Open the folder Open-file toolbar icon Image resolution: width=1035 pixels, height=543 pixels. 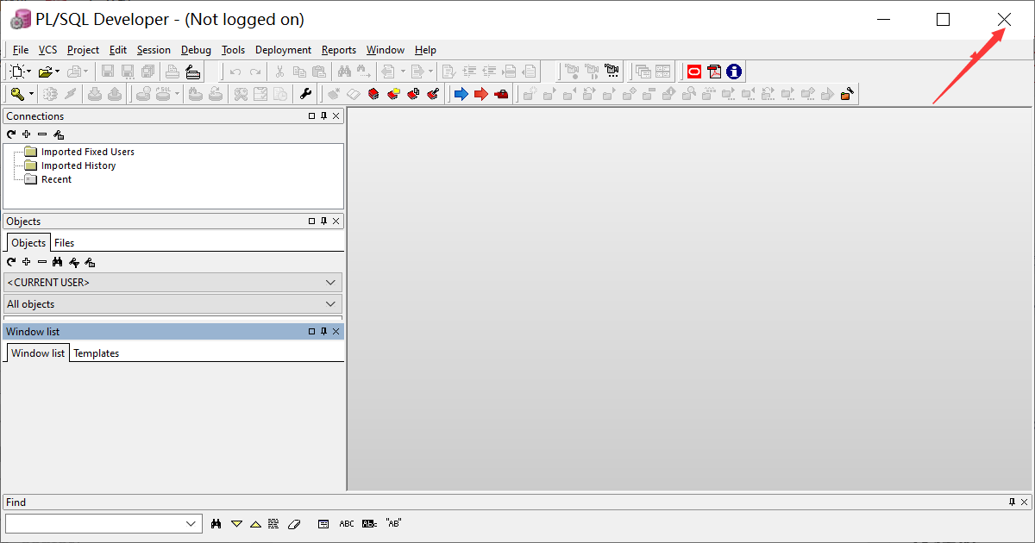pos(46,72)
